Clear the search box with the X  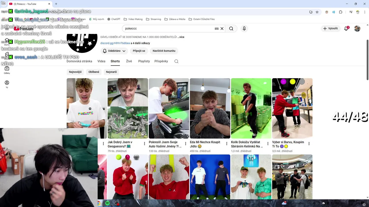point(222,28)
